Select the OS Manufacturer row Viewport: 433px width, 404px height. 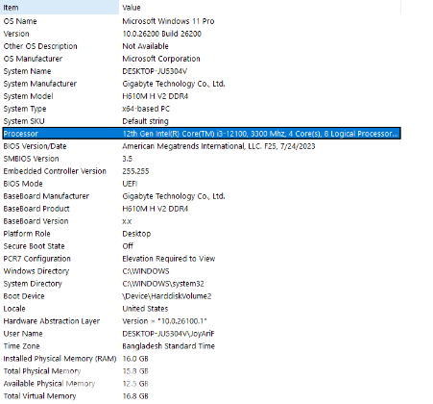click(201, 59)
